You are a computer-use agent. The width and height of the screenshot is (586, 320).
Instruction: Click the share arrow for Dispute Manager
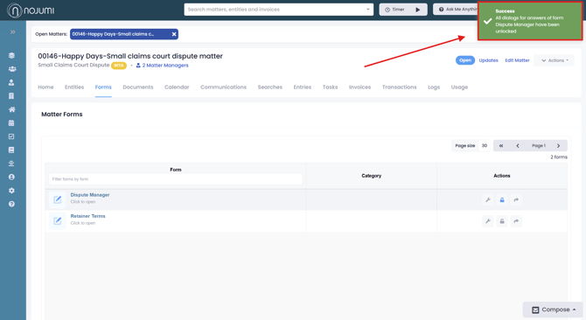[x=516, y=199]
